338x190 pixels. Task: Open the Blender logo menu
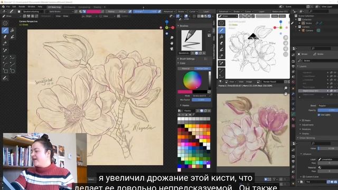3,7
